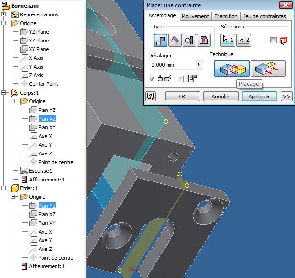Choose the Insert constraint type icon

(x=205, y=41)
